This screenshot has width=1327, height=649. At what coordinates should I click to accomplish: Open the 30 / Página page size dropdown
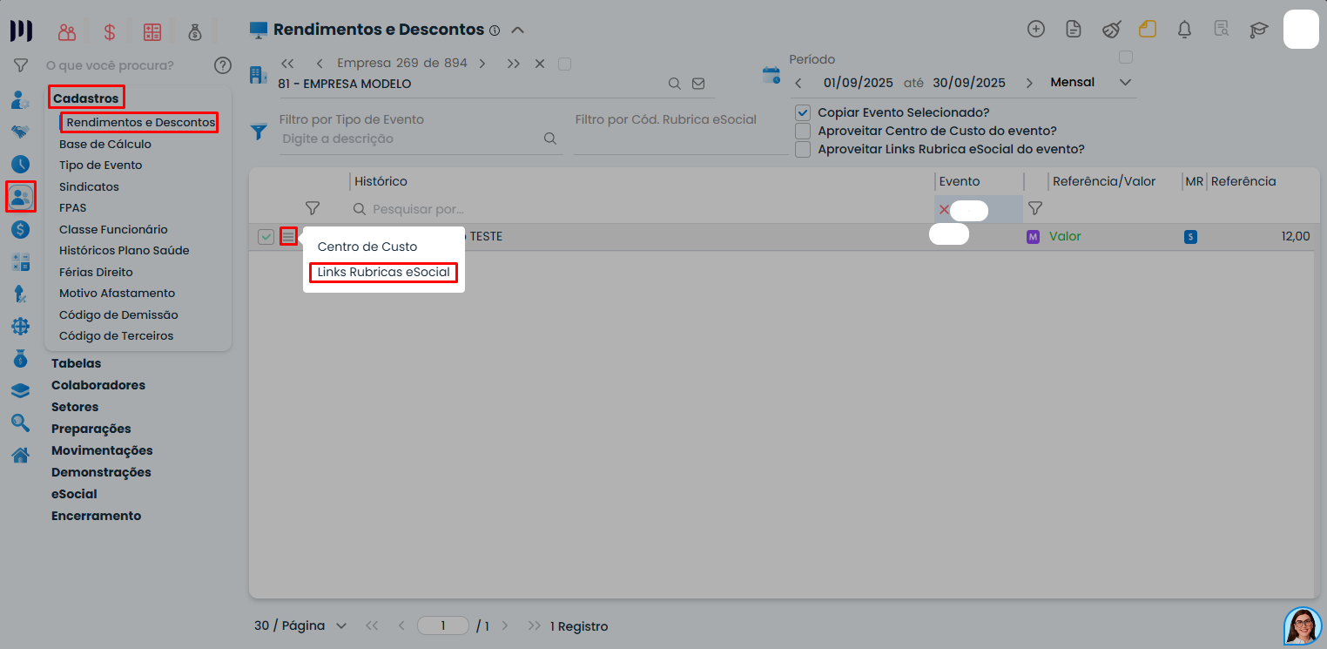300,625
